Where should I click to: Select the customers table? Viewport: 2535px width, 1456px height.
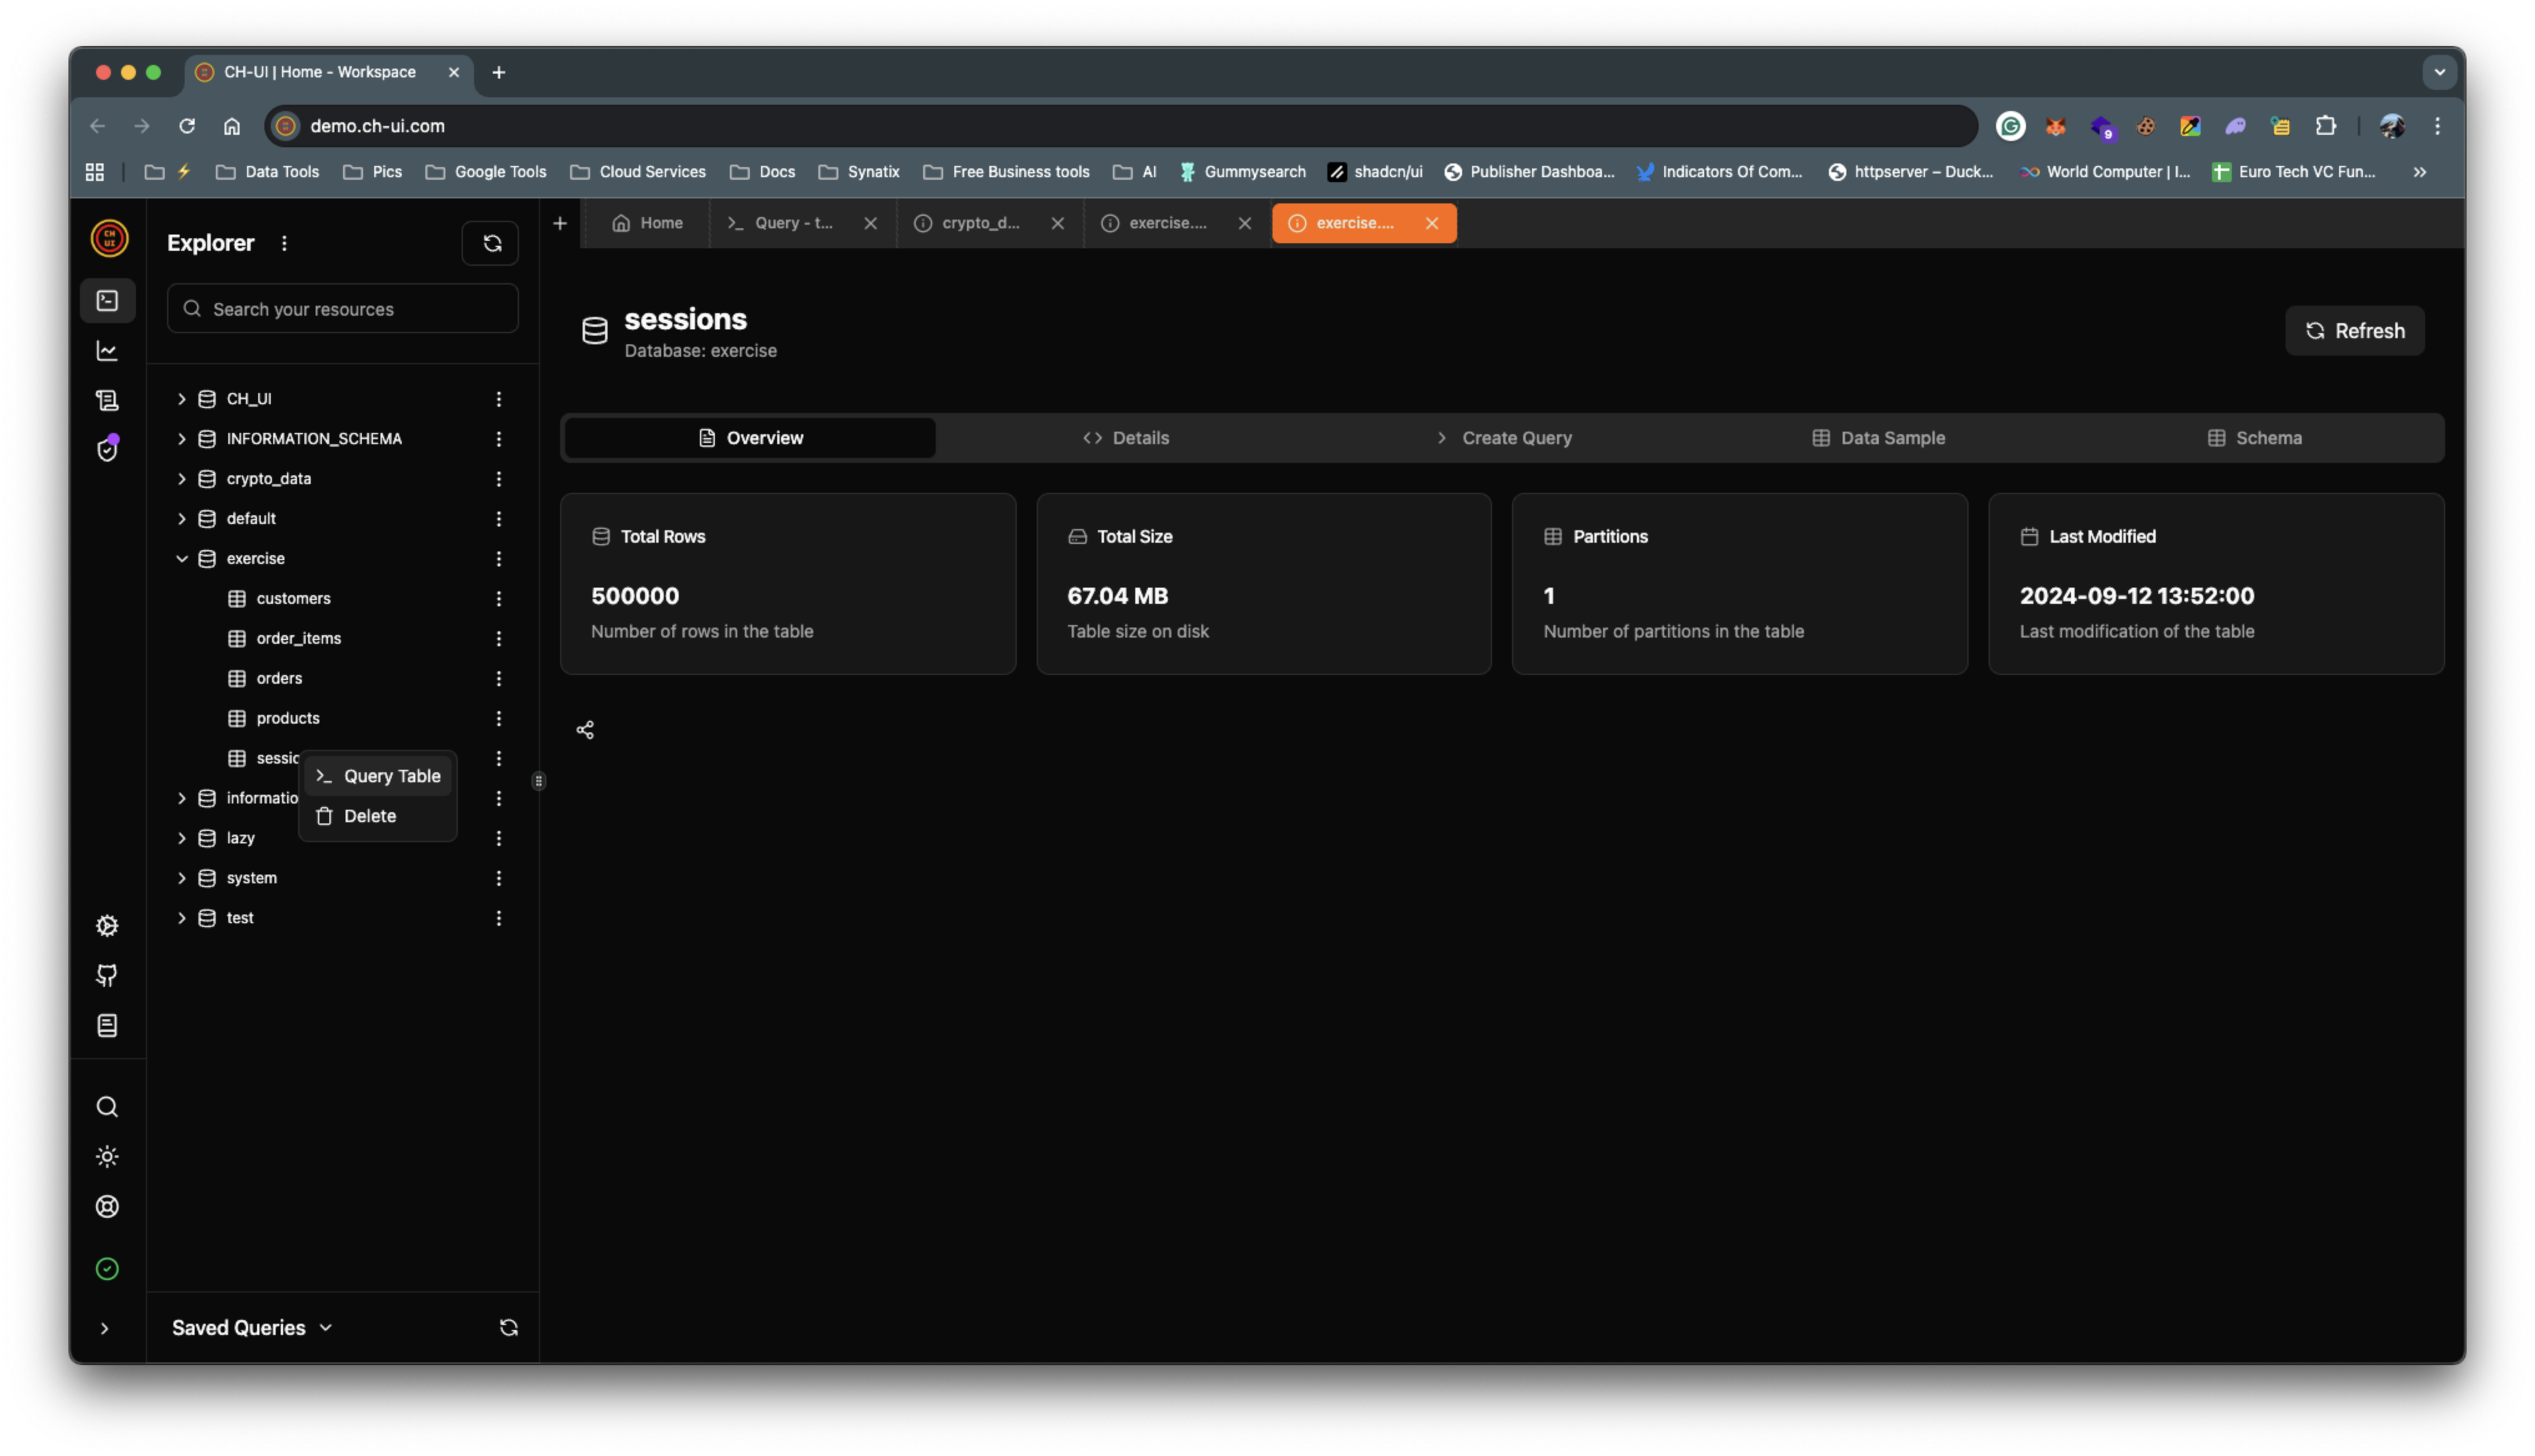pyautogui.click(x=293, y=598)
